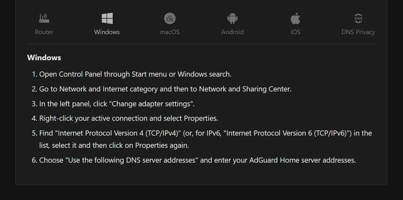Image resolution: width=403 pixels, height=200 pixels.
Task: Click the Android robot icon
Action: (x=232, y=18)
